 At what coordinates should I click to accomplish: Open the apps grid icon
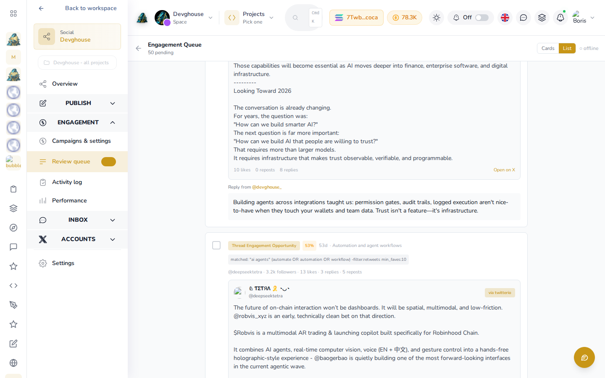click(x=13, y=13)
